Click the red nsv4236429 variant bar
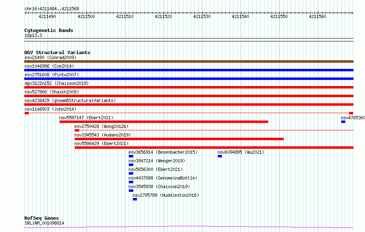365x232 pixels. pyautogui.click(x=189, y=105)
